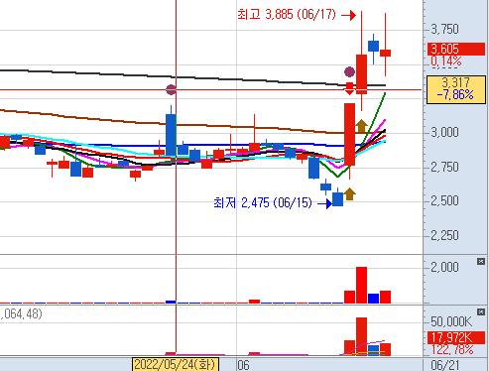
Task: Click the tallest red volume bar
Action: (361, 336)
